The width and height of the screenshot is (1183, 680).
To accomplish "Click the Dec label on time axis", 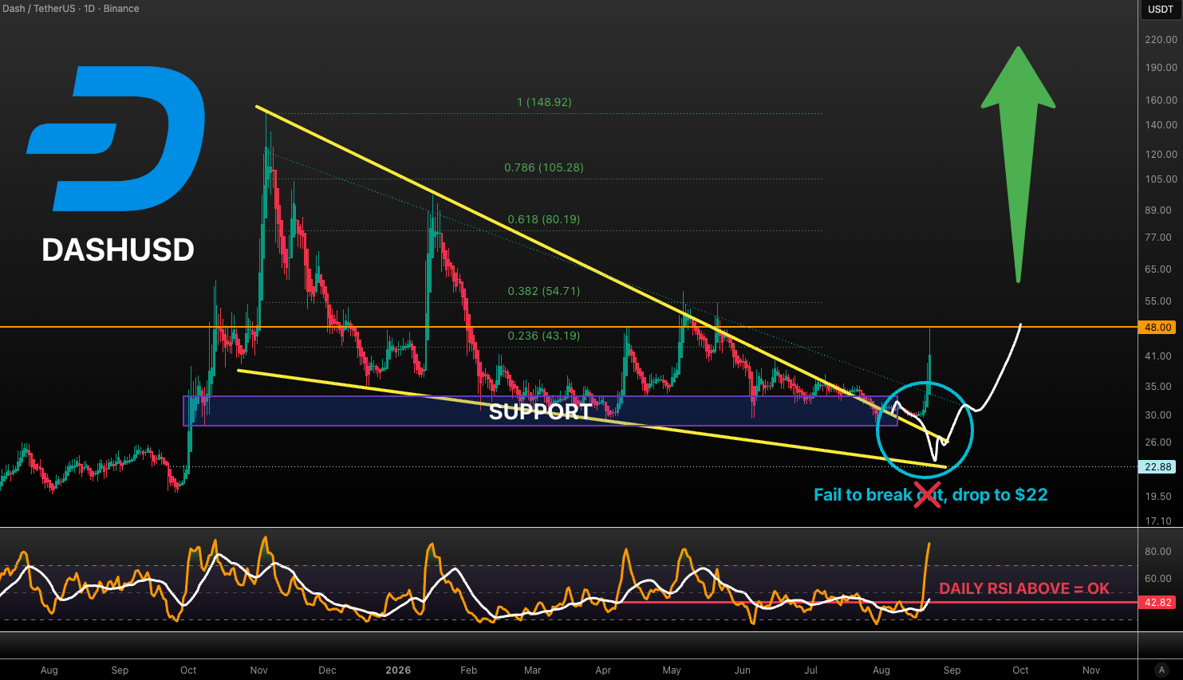I will point(327,670).
